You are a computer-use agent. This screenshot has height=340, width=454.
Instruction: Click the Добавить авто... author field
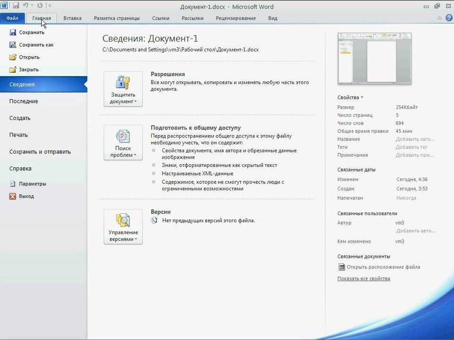416,231
